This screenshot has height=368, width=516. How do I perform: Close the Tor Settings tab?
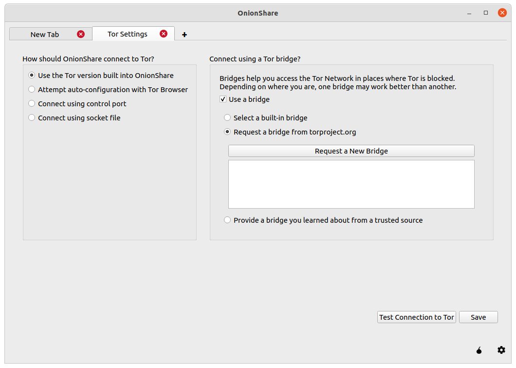[164, 34]
